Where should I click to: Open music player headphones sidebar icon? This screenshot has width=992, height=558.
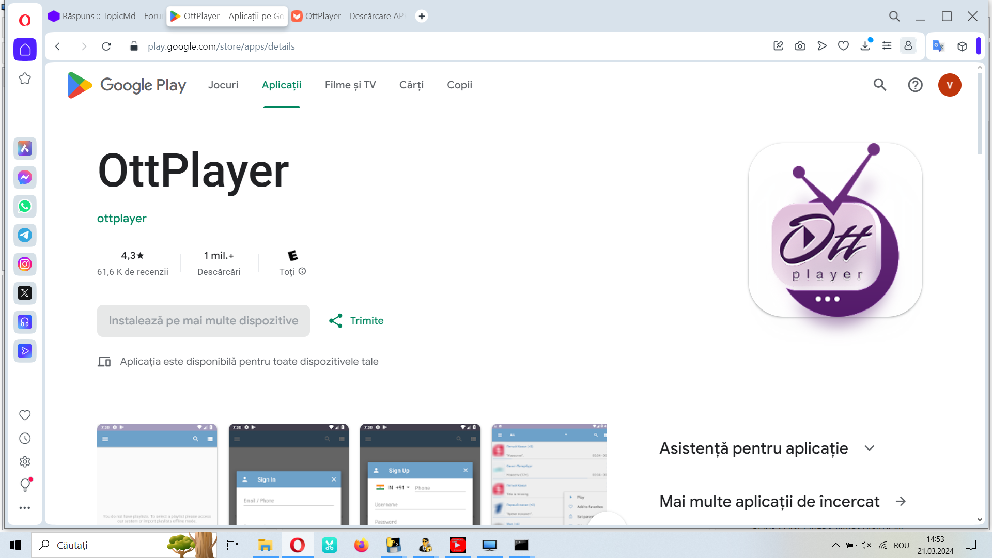pyautogui.click(x=25, y=322)
